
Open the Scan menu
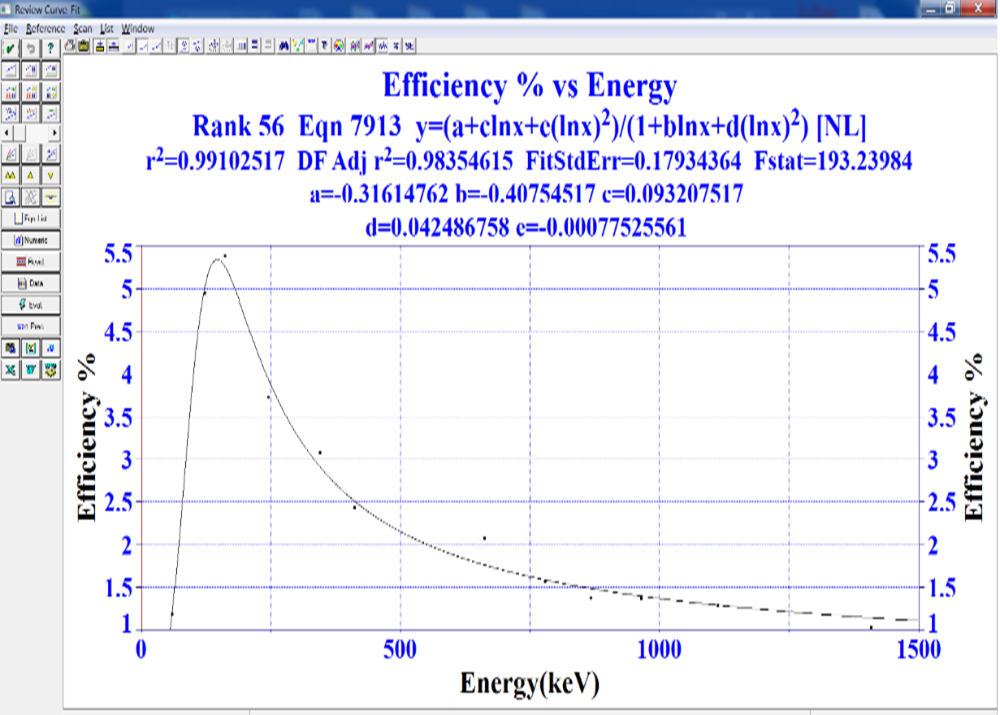[82, 28]
